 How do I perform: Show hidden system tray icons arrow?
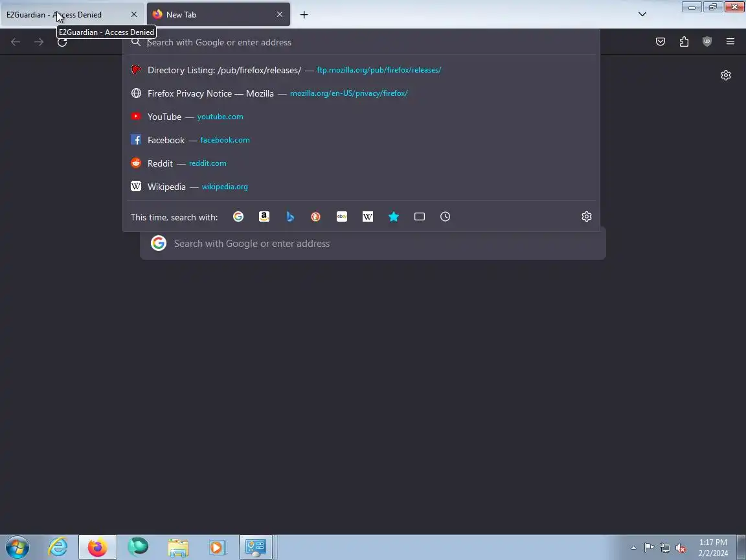pyautogui.click(x=633, y=548)
